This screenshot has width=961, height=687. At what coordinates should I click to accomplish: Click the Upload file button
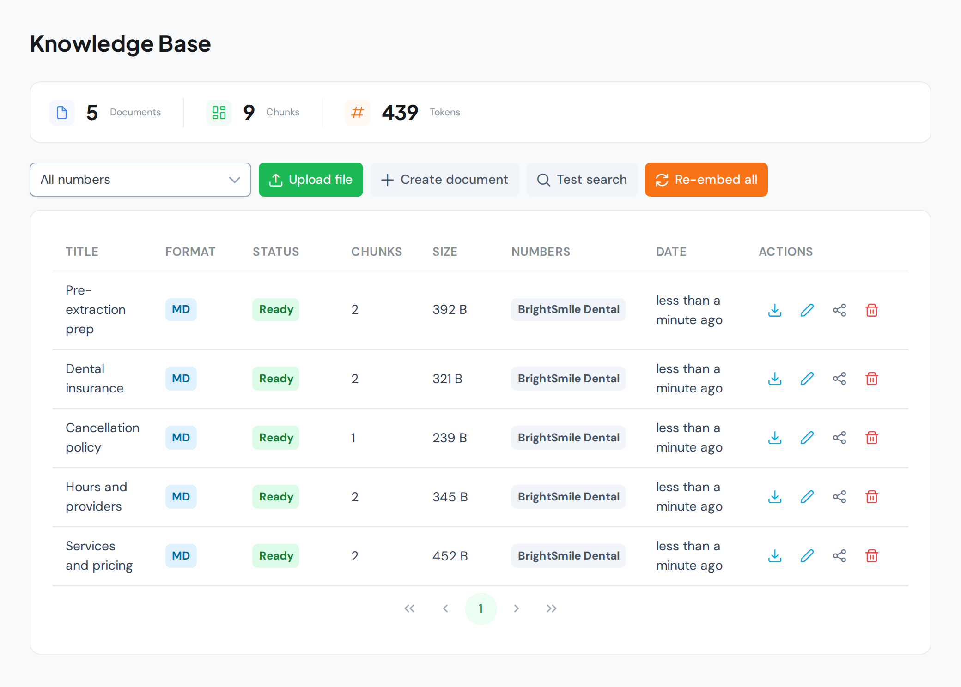point(311,180)
